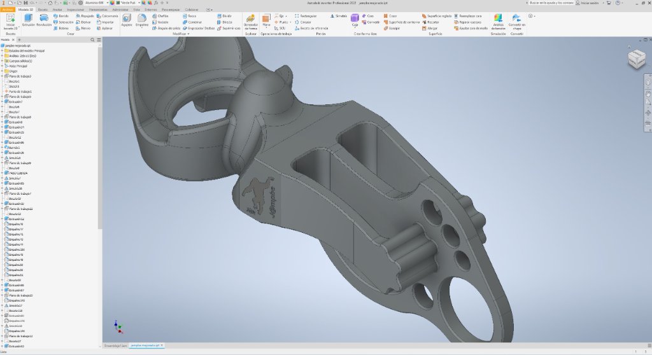Switch to the Modelo 3D ribbon tab
This screenshot has height=355, width=652.
pyautogui.click(x=25, y=9)
